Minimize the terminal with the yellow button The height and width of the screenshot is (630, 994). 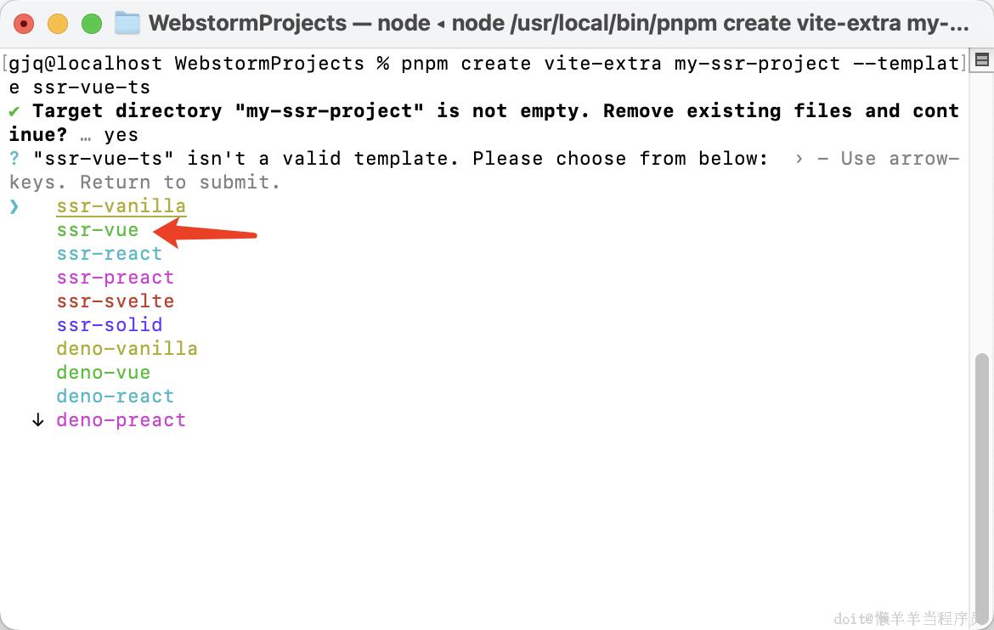tap(58, 24)
